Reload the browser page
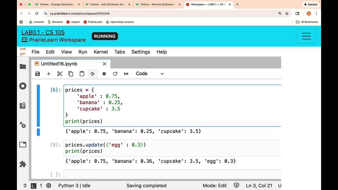The image size is (338, 190). [37, 13]
